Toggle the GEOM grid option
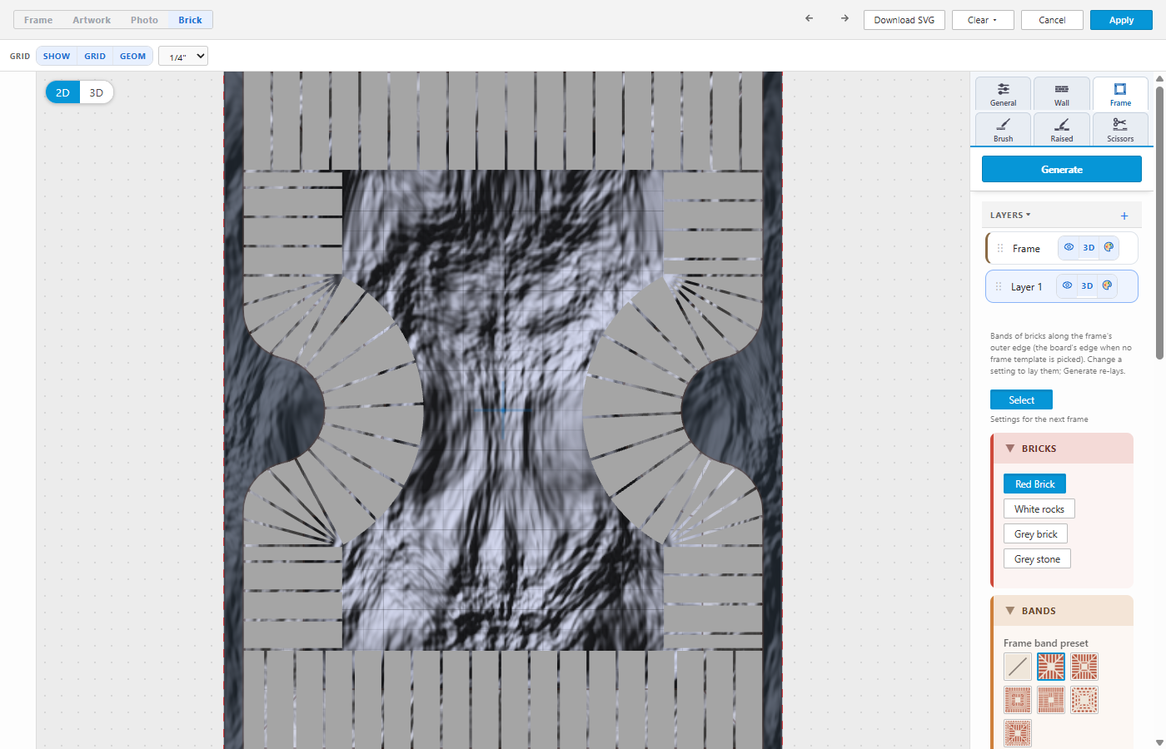This screenshot has width=1166, height=749. tap(133, 56)
